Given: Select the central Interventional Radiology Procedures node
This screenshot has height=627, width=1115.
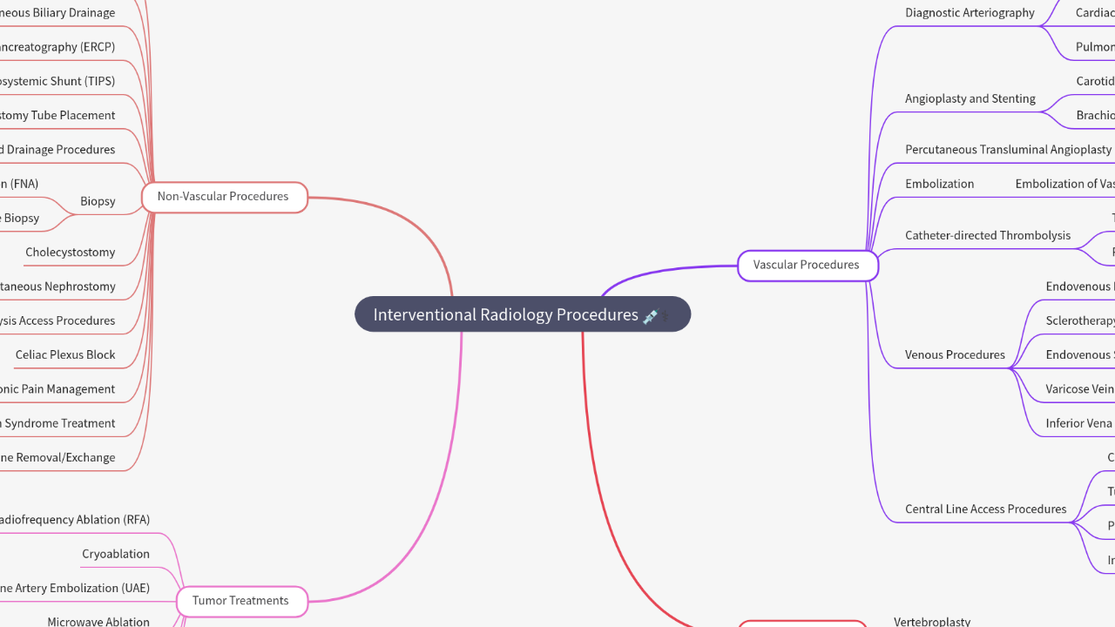Looking at the screenshot, I should [523, 314].
